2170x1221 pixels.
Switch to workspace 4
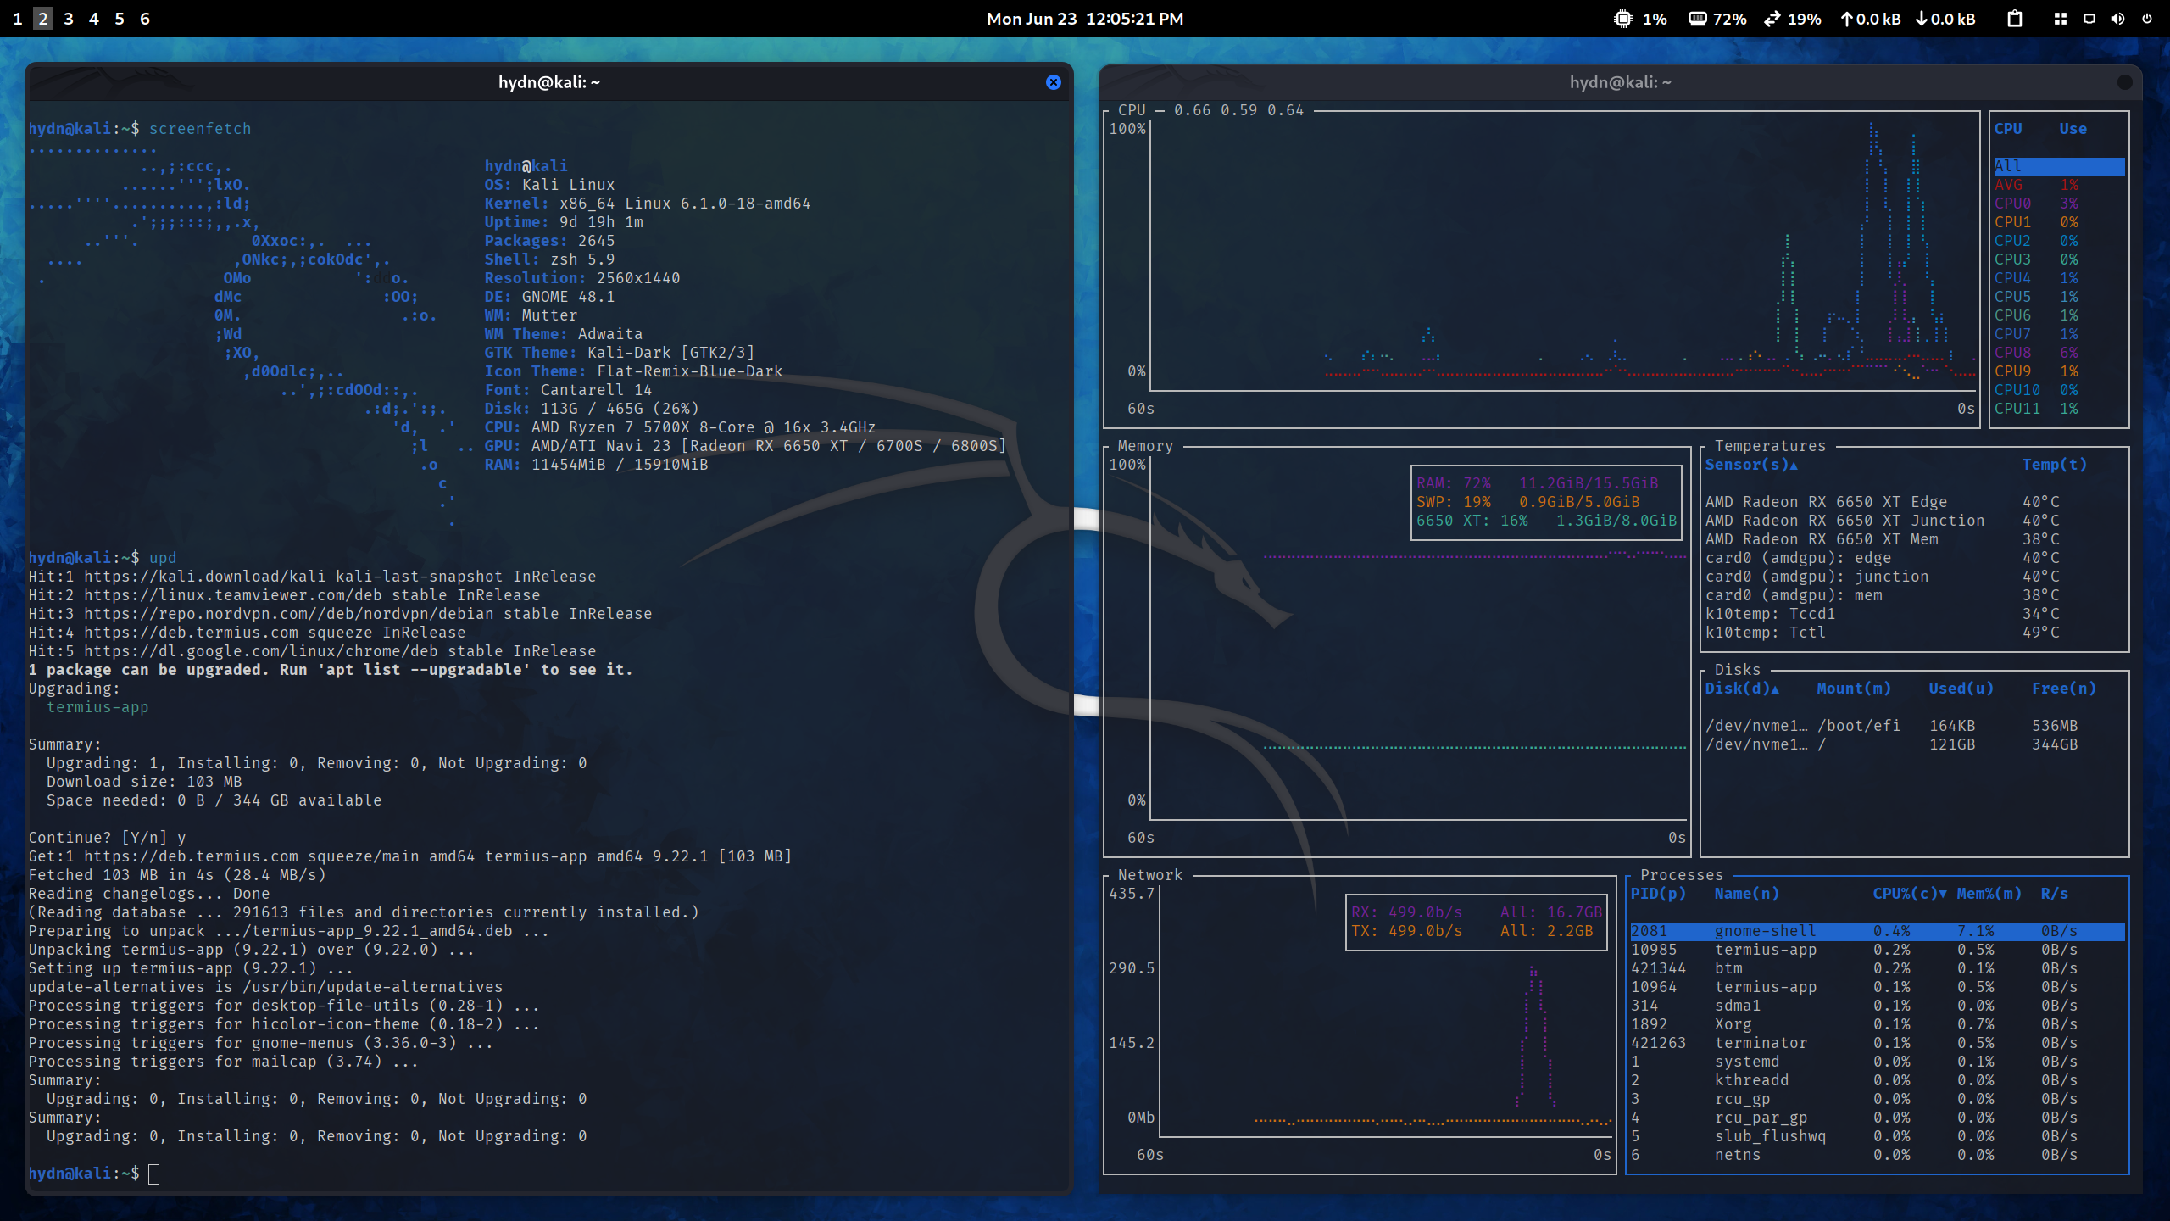pyautogui.click(x=94, y=19)
